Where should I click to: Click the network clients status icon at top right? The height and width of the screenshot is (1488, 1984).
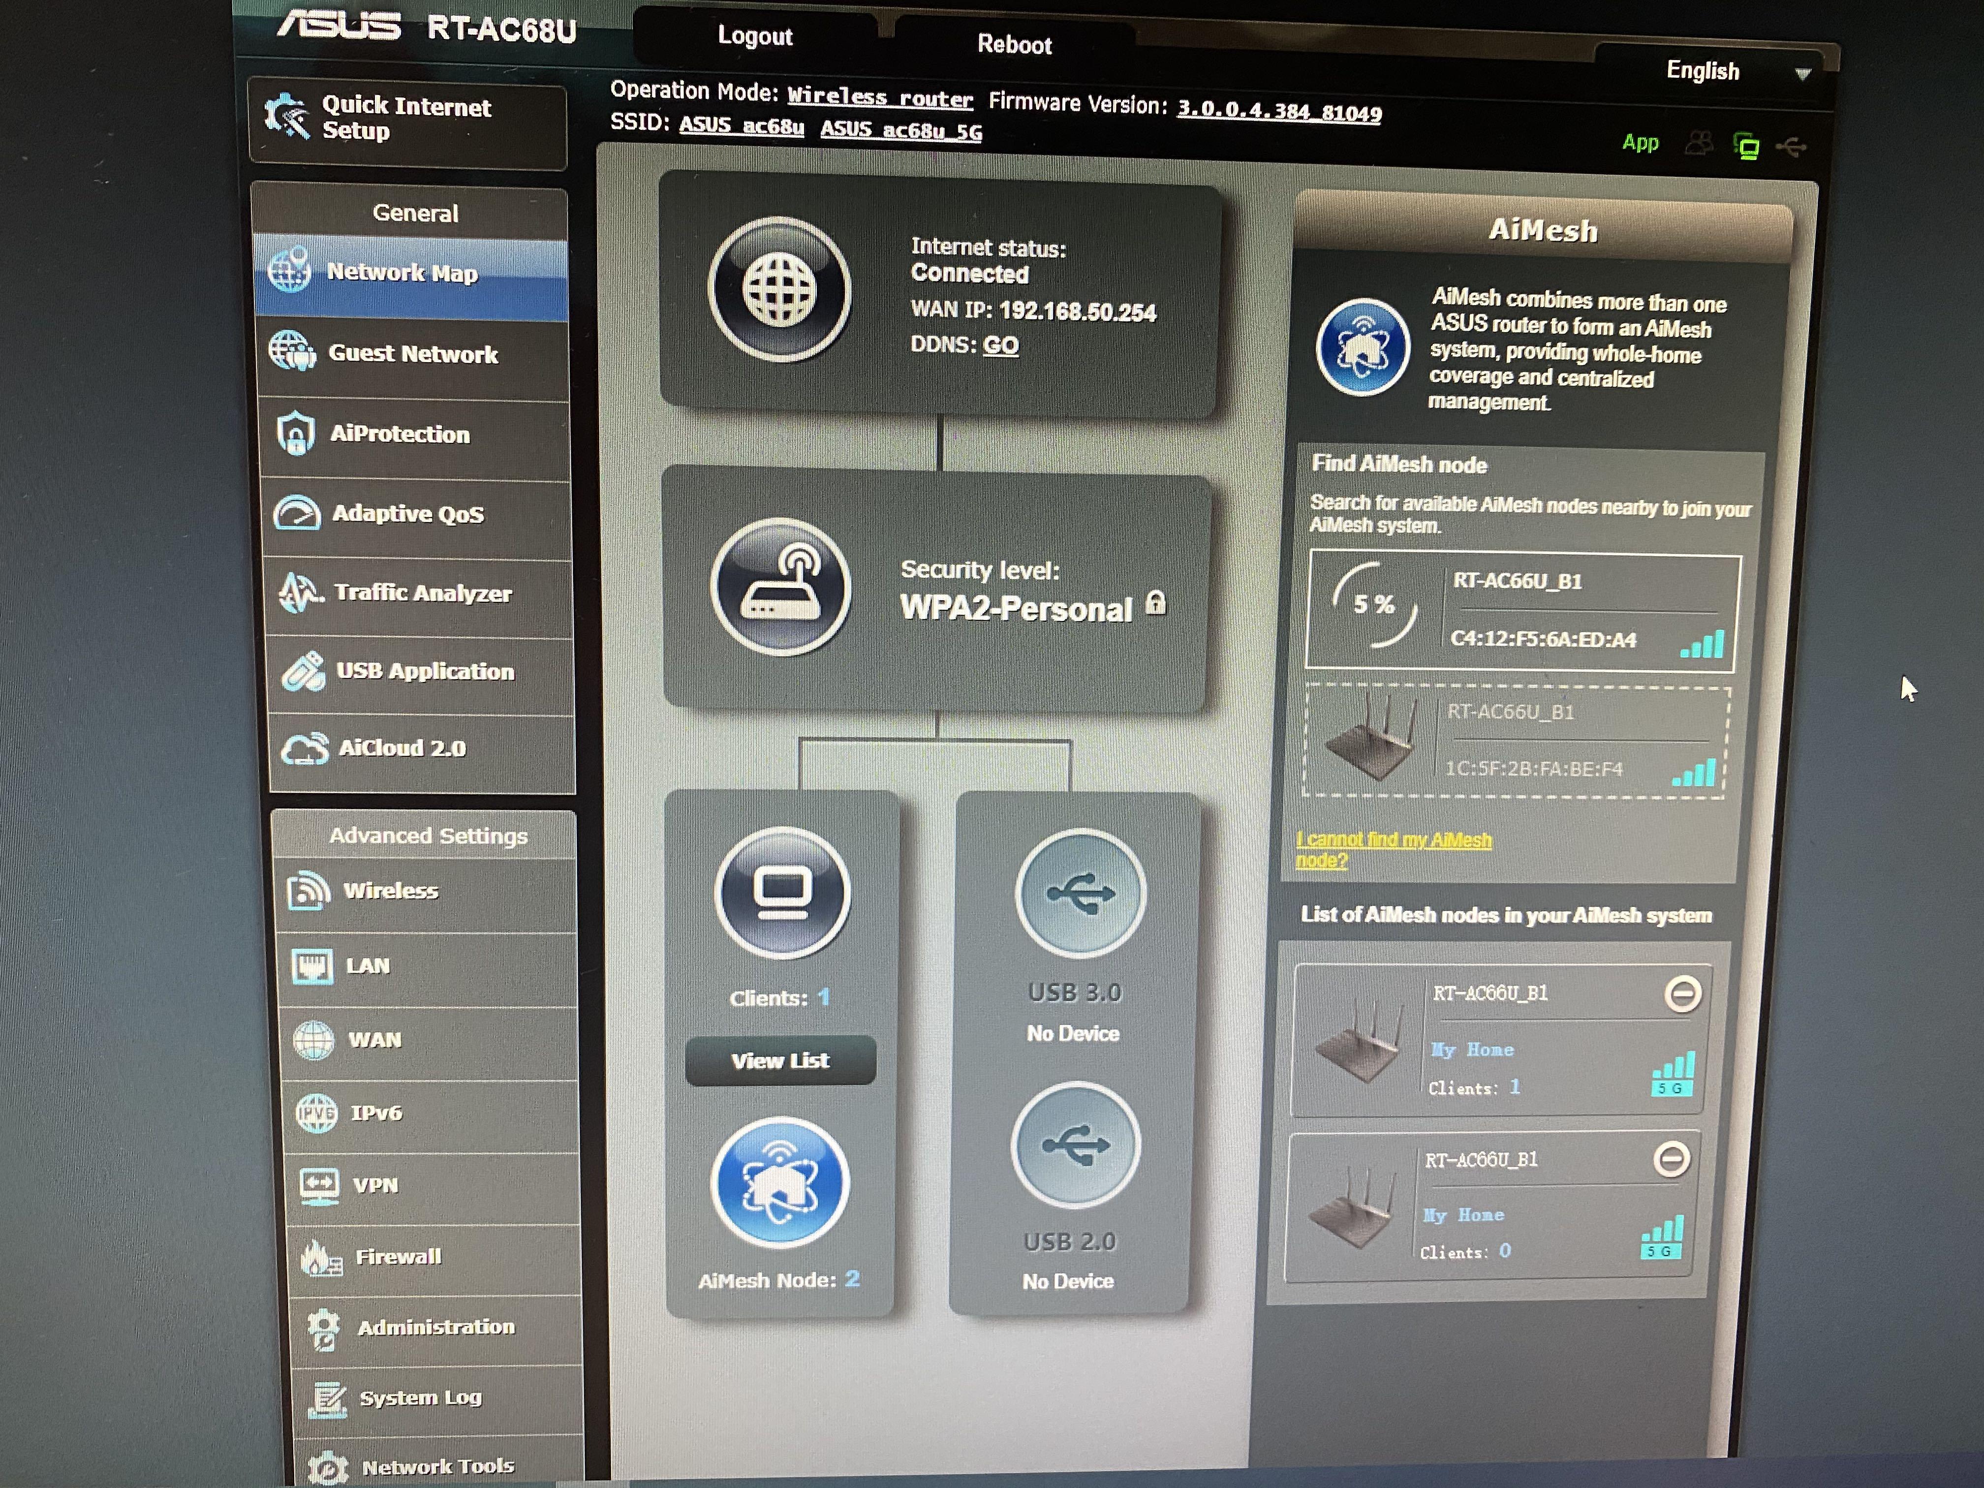click(x=1745, y=145)
